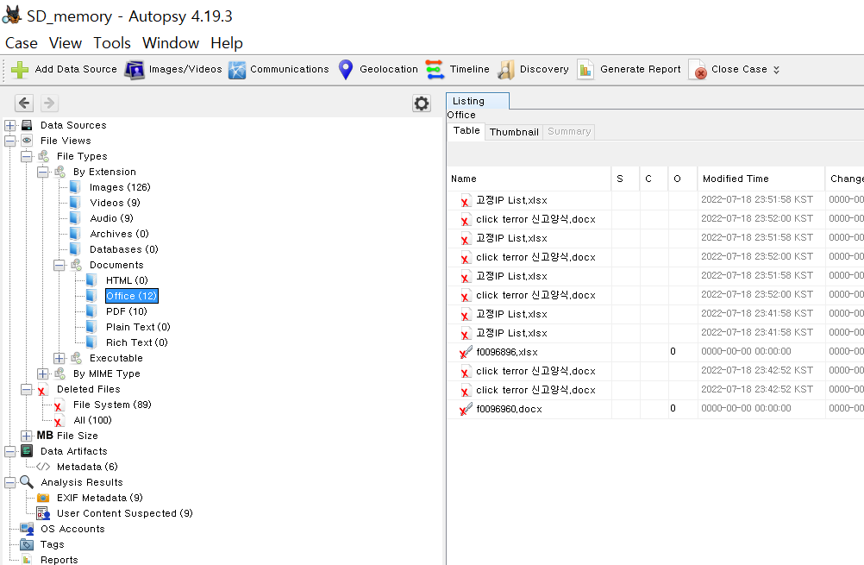This screenshot has height=565, width=864.
Task: Open the Discovery tool icon
Action: click(506, 70)
